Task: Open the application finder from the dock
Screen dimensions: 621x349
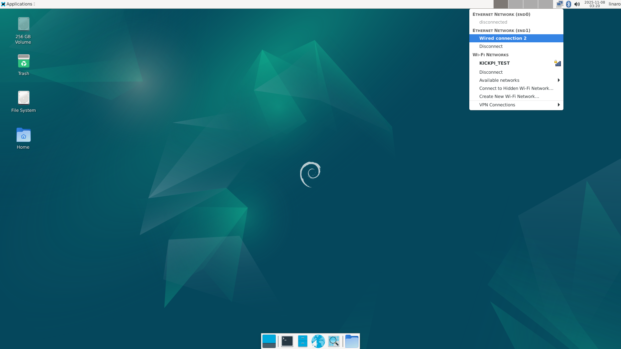Action: [334, 341]
